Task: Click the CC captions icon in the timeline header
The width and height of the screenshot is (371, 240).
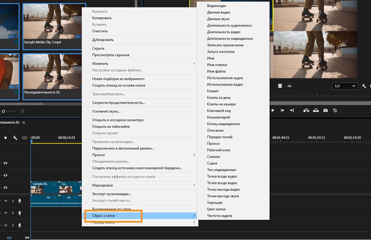Action: [x=24, y=138]
